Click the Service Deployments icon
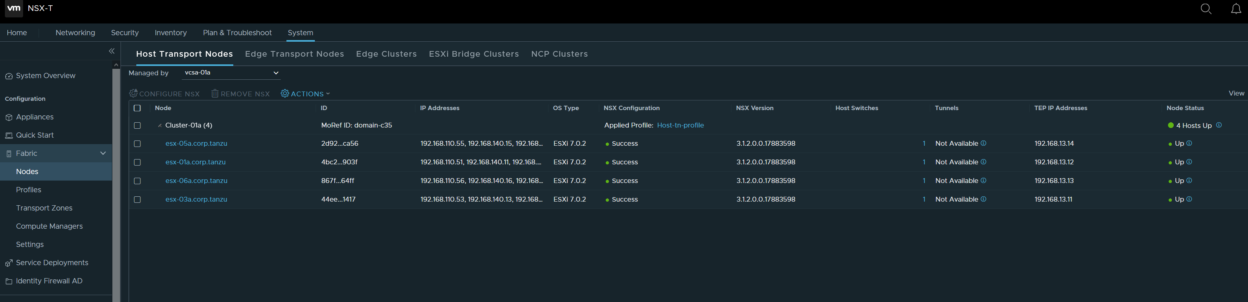 point(9,263)
